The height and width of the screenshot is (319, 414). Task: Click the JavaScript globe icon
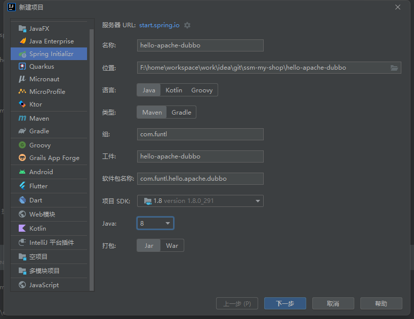[x=22, y=285]
